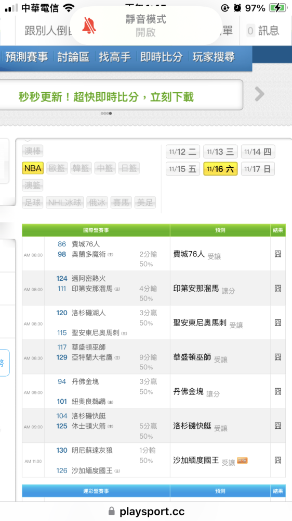Select the 日籃 league filter
The height and width of the screenshot is (521, 292).
(129, 168)
